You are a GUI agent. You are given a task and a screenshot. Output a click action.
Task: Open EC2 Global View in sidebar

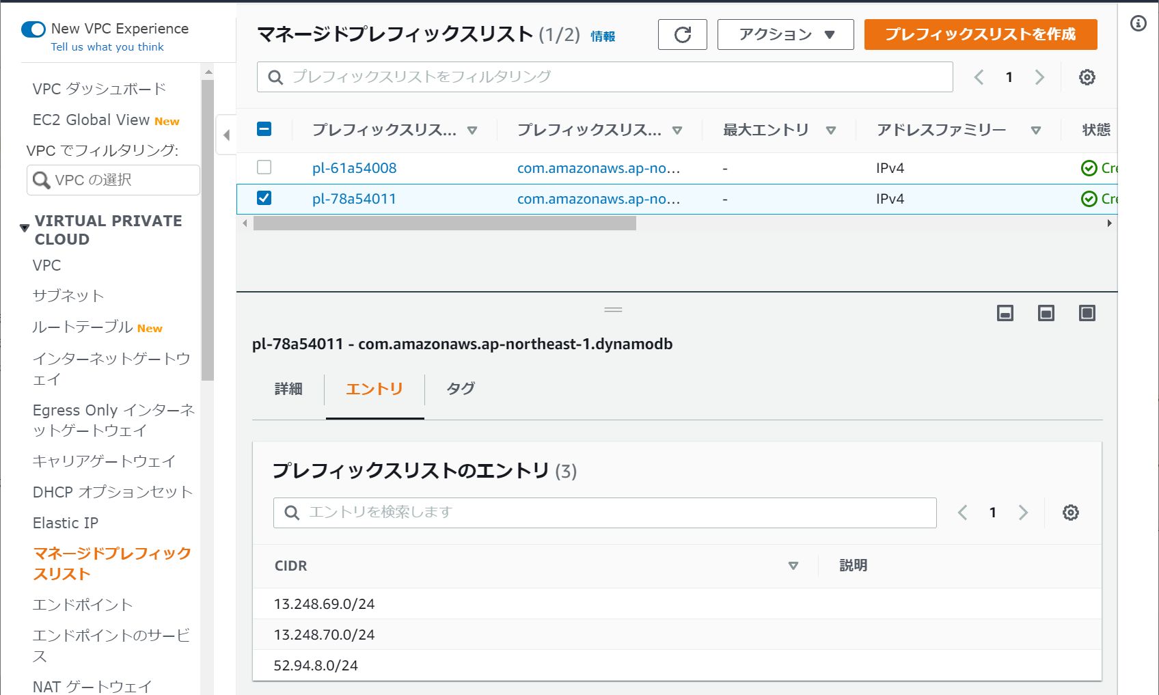tap(91, 120)
